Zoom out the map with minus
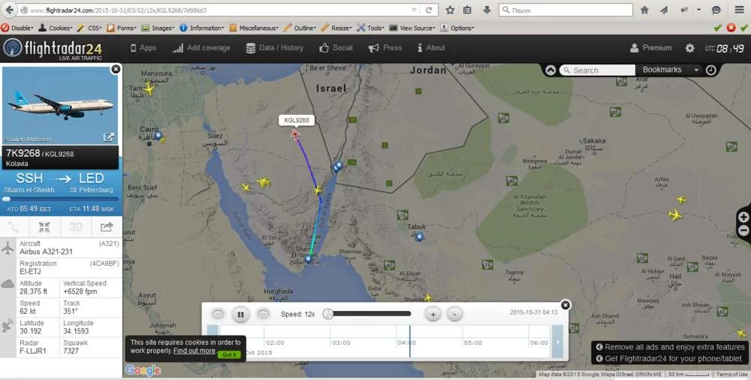This screenshot has width=751, height=380. pos(743,231)
